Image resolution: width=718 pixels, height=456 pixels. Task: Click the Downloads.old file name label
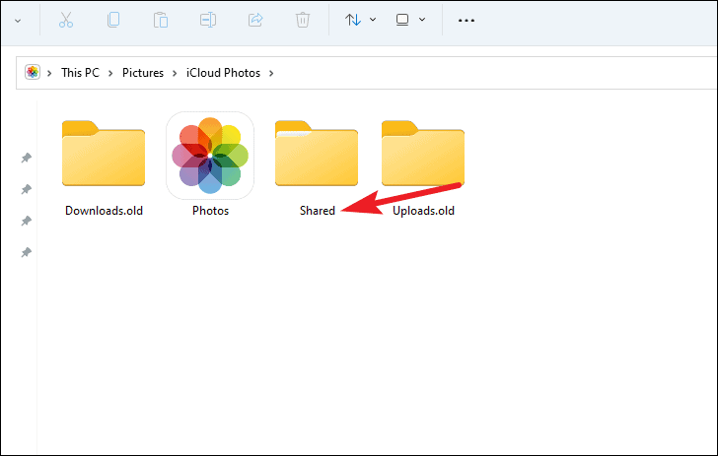click(x=104, y=211)
